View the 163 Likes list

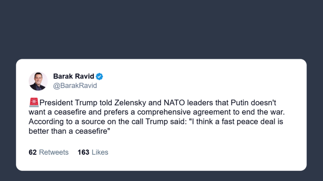[x=93, y=152]
